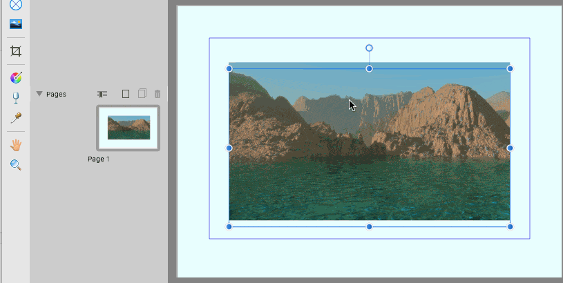Select the Crop tool
This screenshot has height=283, width=563.
[x=16, y=51]
